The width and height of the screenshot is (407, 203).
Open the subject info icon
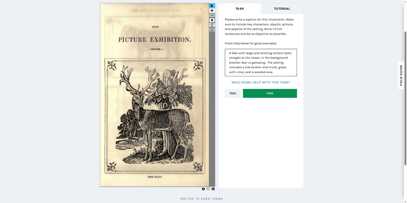[203, 189]
